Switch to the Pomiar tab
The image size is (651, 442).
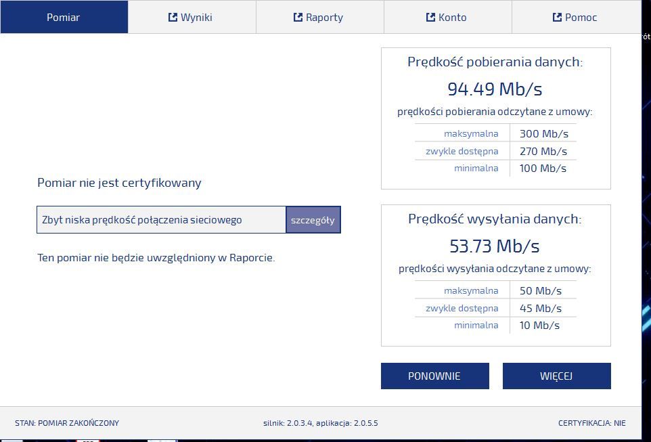point(64,17)
